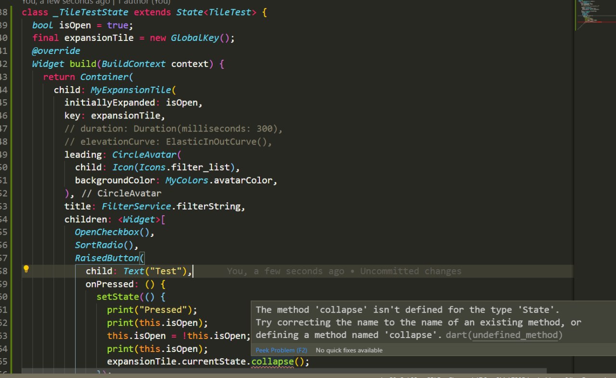Click the commented 'elevationCurve' line
Image resolution: width=616 pixels, height=378 pixels.
click(x=168, y=142)
